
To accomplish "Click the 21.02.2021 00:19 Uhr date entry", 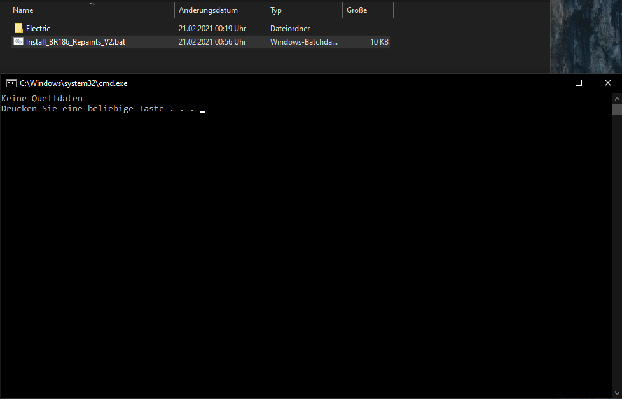I will point(212,29).
